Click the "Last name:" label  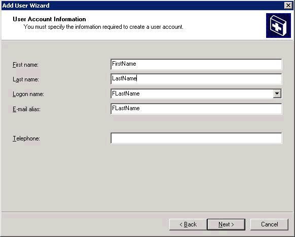click(26, 79)
